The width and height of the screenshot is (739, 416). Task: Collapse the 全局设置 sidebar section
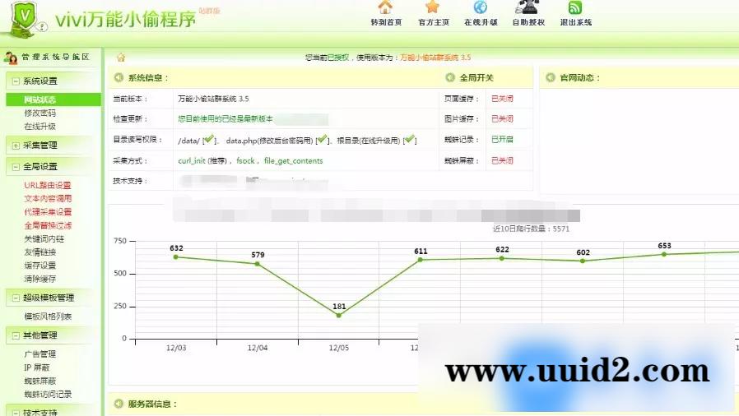click(x=16, y=167)
